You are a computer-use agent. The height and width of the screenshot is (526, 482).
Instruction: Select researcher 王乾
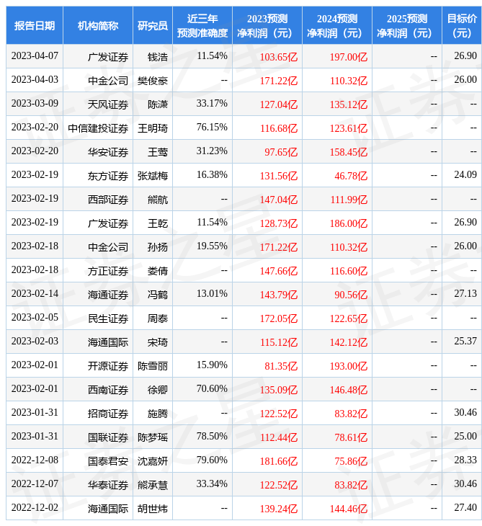(158, 223)
